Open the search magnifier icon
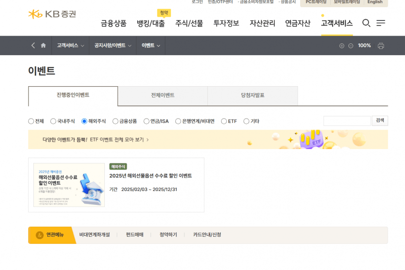405x270 pixels. 366,23
